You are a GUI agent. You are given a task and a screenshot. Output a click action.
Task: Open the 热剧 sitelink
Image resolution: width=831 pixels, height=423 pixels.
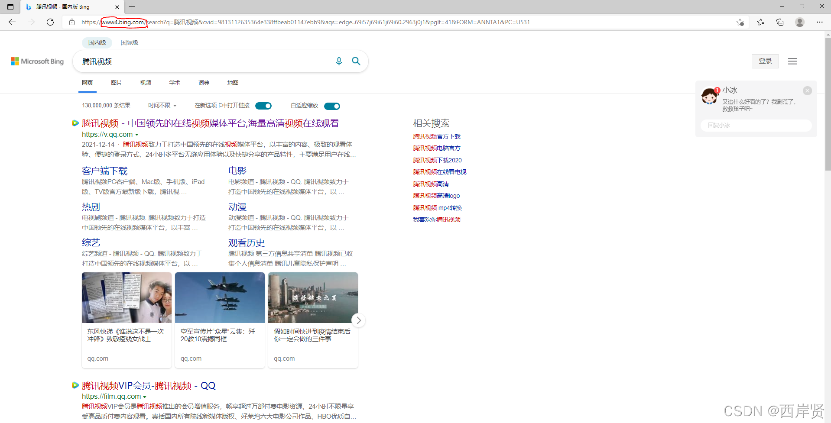point(91,207)
